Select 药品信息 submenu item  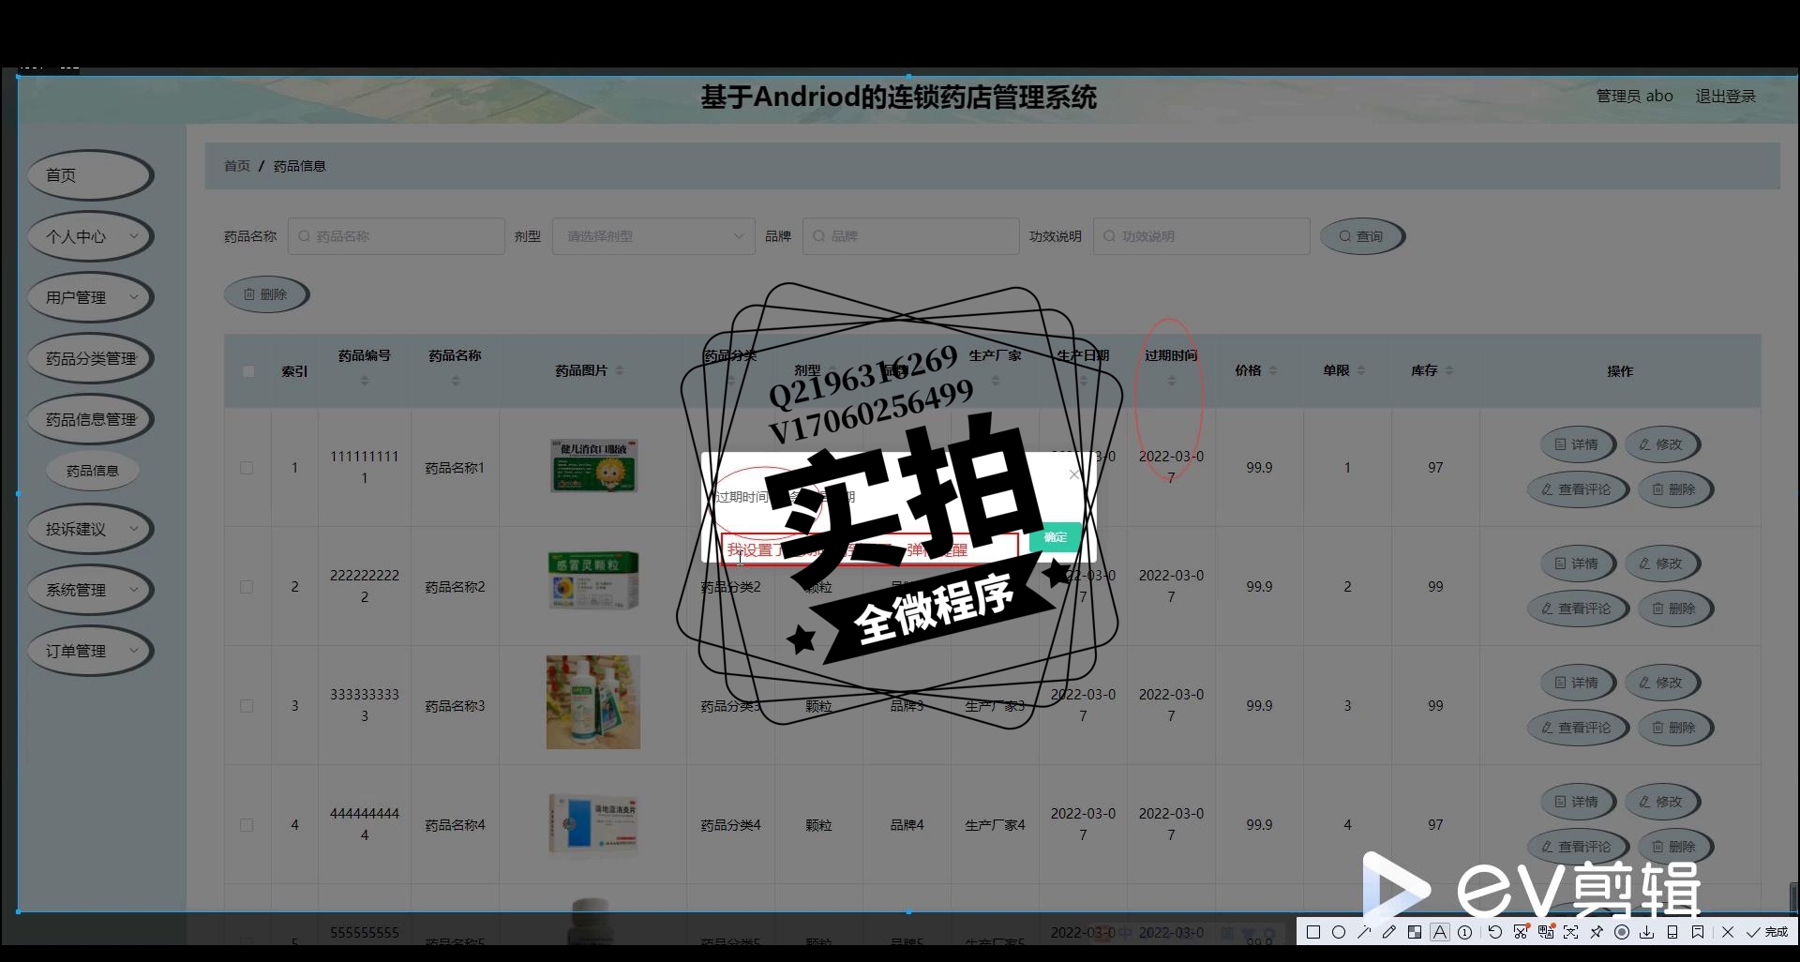[93, 471]
